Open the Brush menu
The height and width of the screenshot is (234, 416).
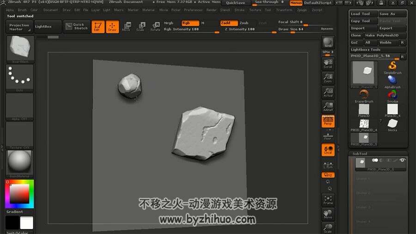[22, 10]
